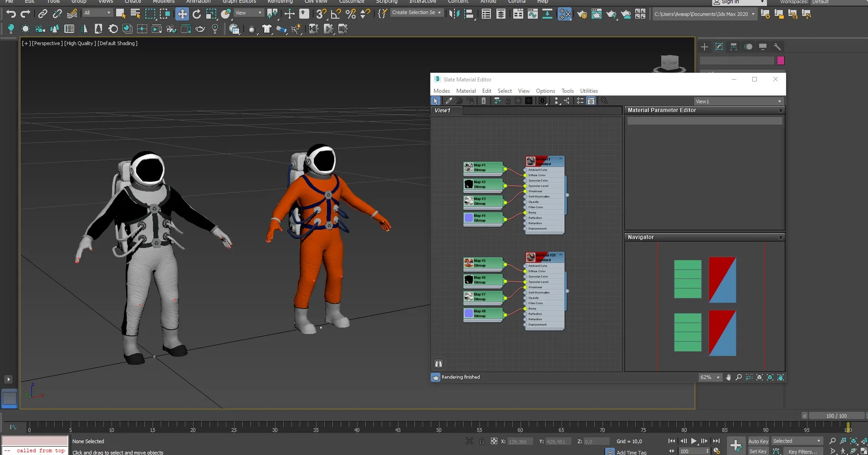Open the View reference coordinate dropdown

[248, 13]
